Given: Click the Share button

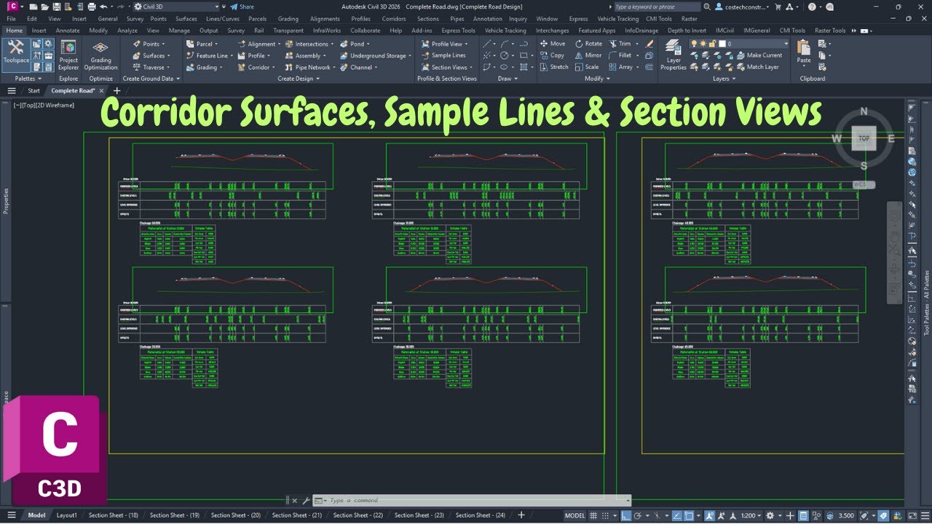Looking at the screenshot, I should (242, 7).
